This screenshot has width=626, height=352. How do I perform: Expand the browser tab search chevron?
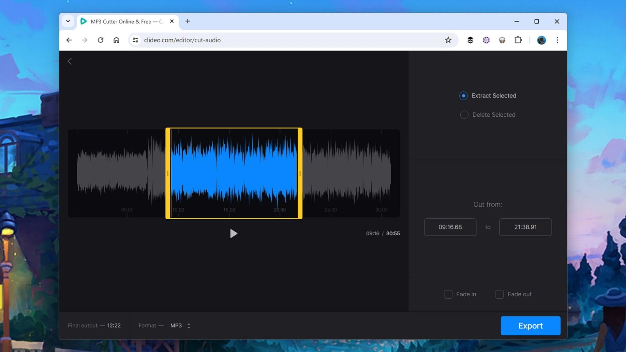[68, 21]
